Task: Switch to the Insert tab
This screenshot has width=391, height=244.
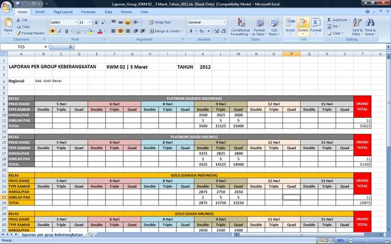Action: 40,12
